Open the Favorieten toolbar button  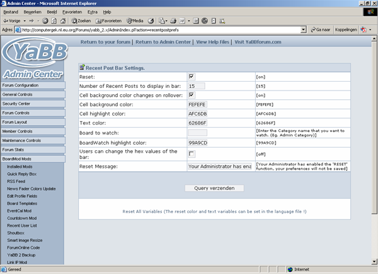coord(109,21)
